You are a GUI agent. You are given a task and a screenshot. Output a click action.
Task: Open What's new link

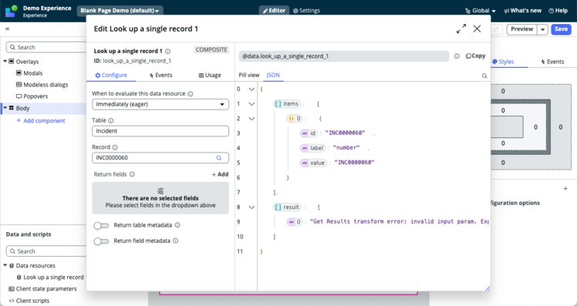pos(523,11)
